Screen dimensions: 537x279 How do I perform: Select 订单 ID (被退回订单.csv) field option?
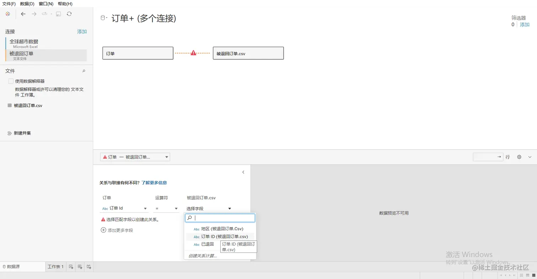point(220,237)
